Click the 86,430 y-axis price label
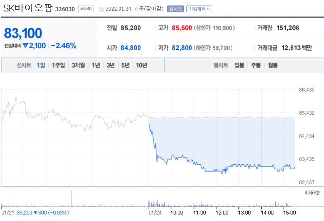This screenshot has height=221, width=324. tap(307, 90)
